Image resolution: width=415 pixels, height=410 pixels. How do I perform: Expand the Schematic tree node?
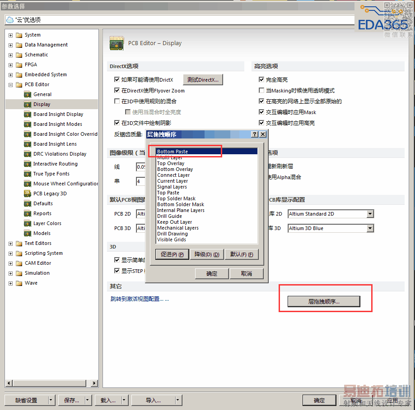click(10, 55)
